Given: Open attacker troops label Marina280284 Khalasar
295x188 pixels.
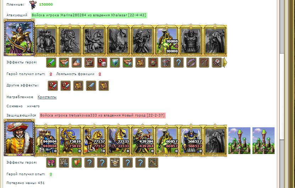Looking at the screenshot, I should [89, 15].
